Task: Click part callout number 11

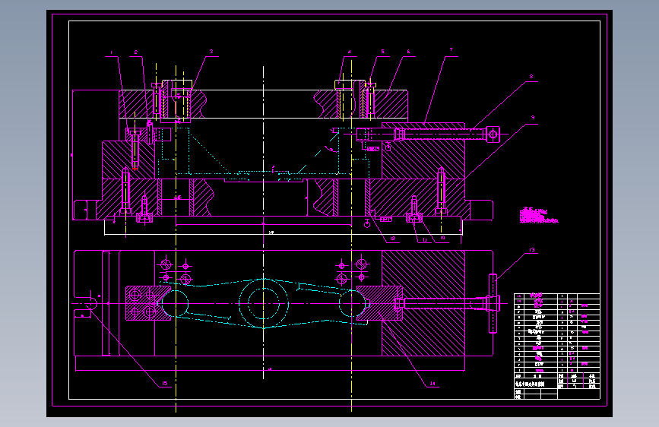Action: pyautogui.click(x=425, y=240)
